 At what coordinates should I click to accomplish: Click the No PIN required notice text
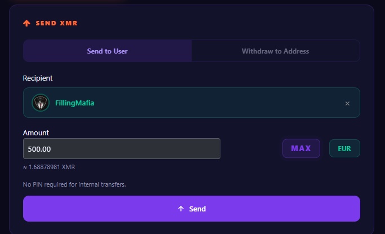74,184
